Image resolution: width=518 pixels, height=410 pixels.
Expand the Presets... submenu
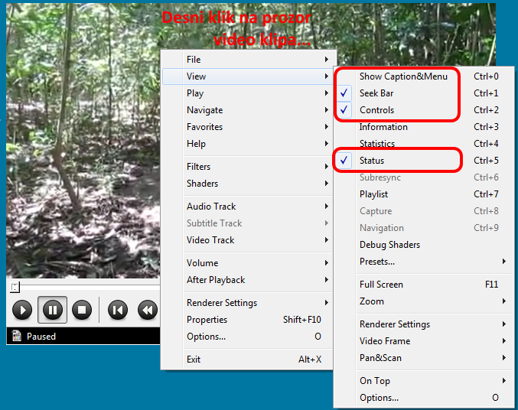pyautogui.click(x=424, y=262)
